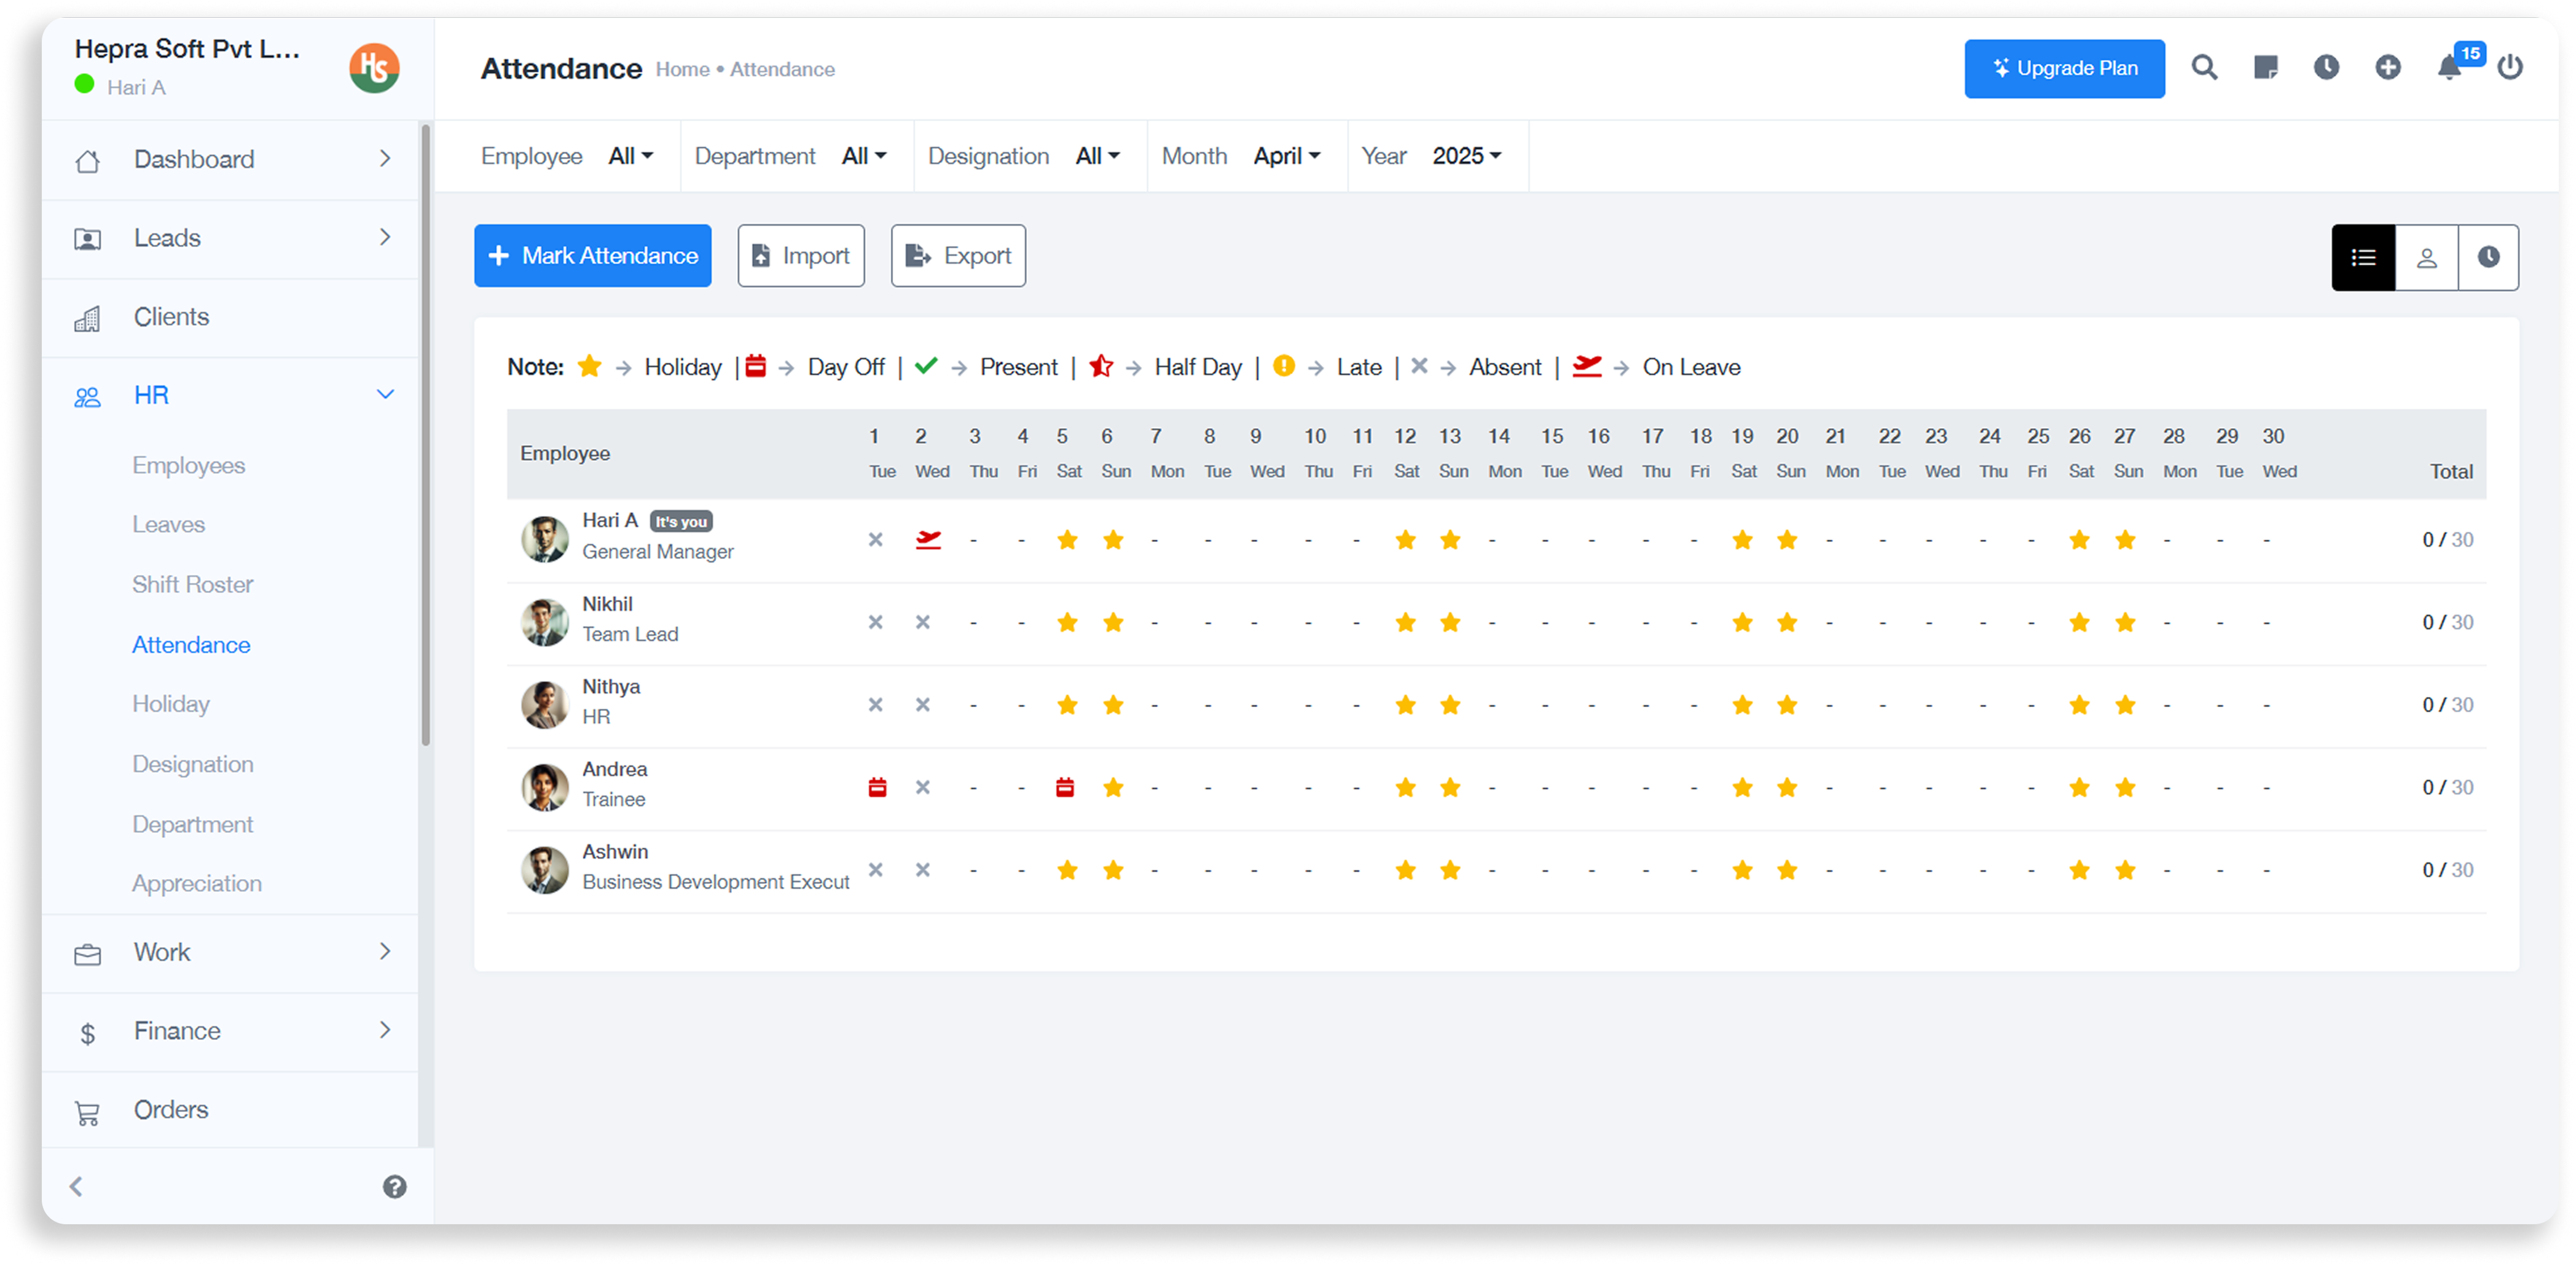Screen dimensions: 2576x1266
Task: Open the Year 2025 dropdown
Action: click(1466, 156)
